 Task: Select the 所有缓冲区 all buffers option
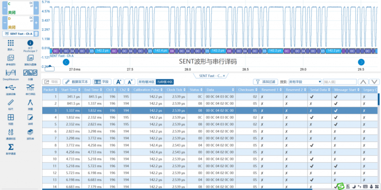(146, 82)
